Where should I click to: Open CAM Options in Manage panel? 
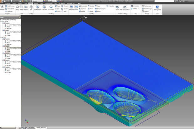tap(145, 12)
